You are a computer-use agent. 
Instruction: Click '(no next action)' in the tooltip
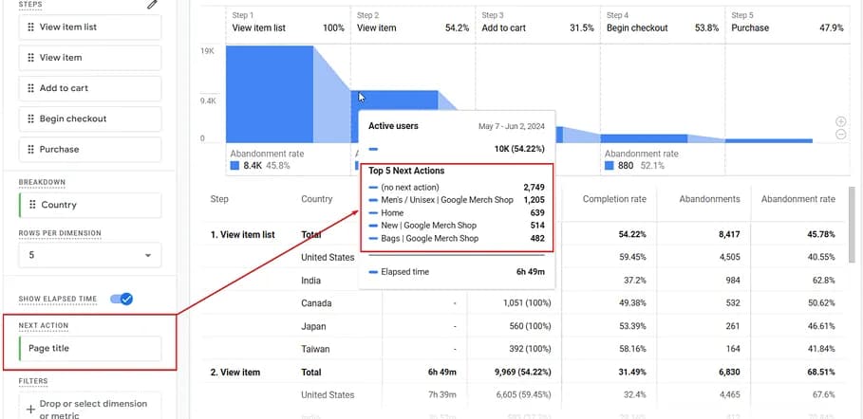pos(410,188)
